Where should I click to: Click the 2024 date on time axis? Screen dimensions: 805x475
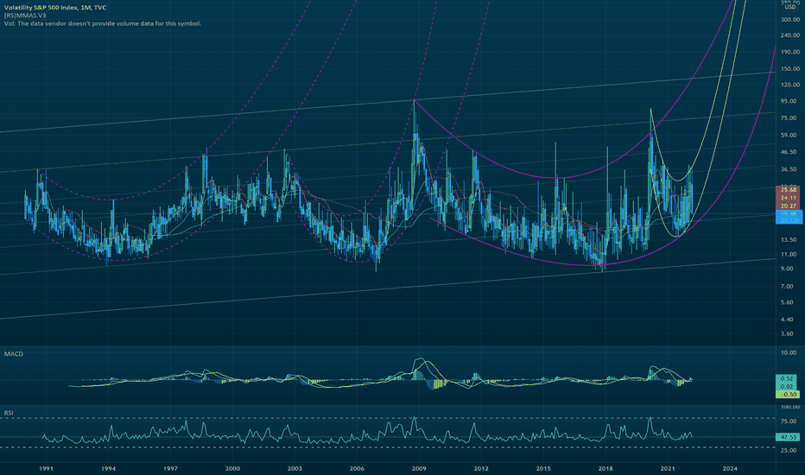730,468
